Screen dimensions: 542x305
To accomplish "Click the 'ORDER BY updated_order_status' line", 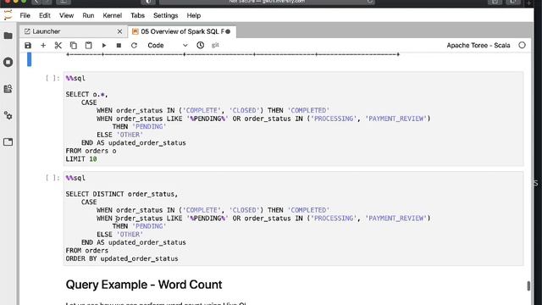I will click(x=122, y=258).
